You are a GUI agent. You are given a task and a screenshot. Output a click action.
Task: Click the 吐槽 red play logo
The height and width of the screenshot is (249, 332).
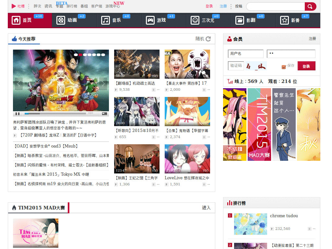(14, 6)
